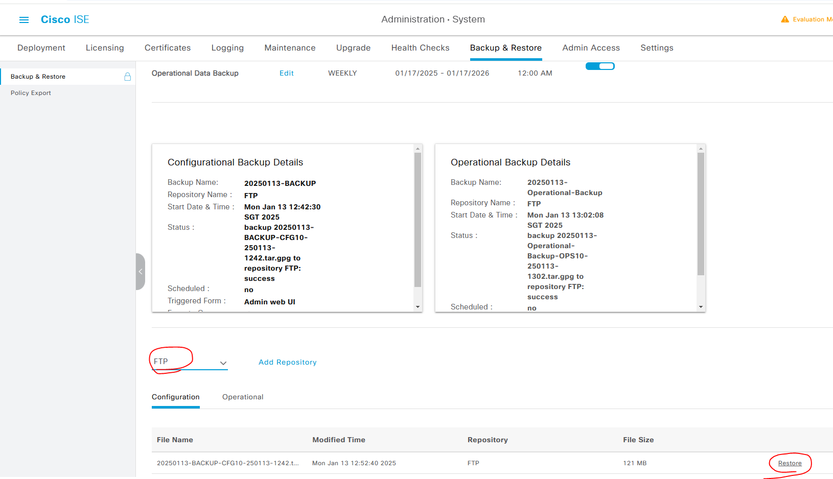The width and height of the screenshot is (833, 479).
Task: Open the Deployment tab
Action: tap(41, 47)
